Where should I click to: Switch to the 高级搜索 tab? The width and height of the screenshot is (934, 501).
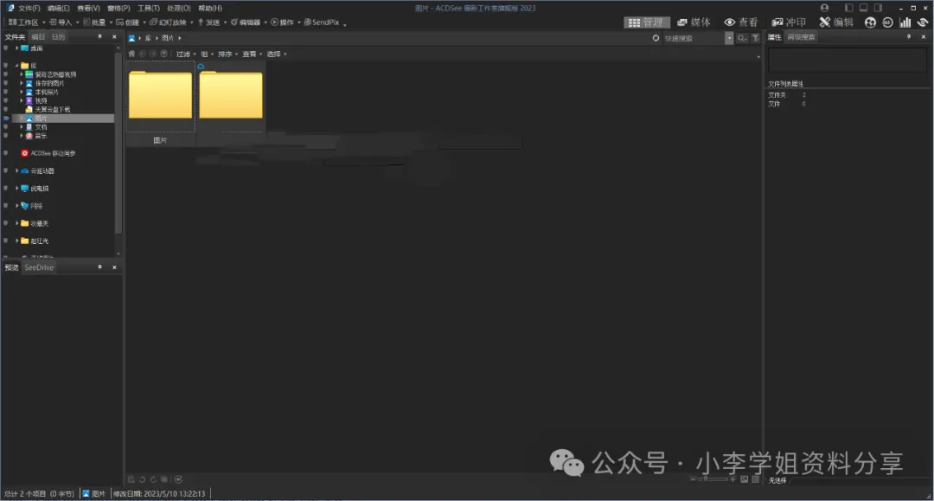801,37
